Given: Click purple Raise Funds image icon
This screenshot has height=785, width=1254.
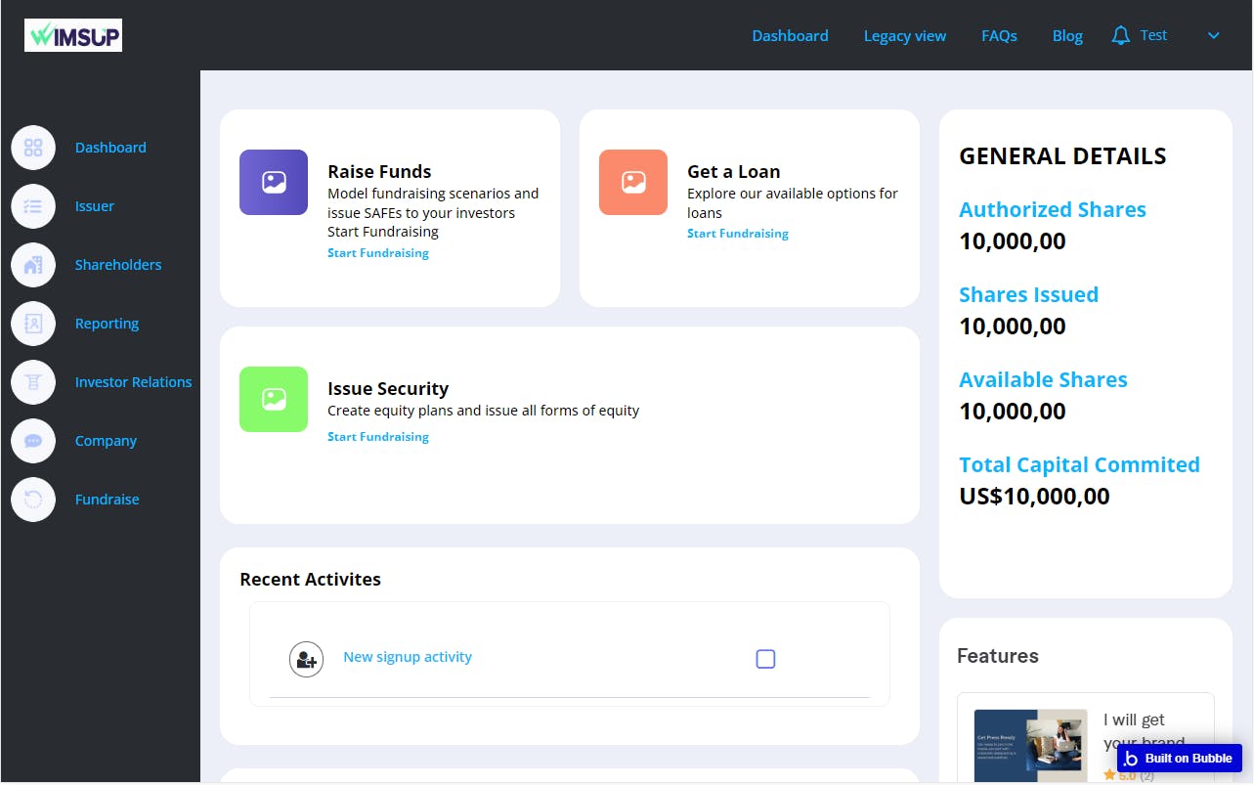Looking at the screenshot, I should coord(274,182).
